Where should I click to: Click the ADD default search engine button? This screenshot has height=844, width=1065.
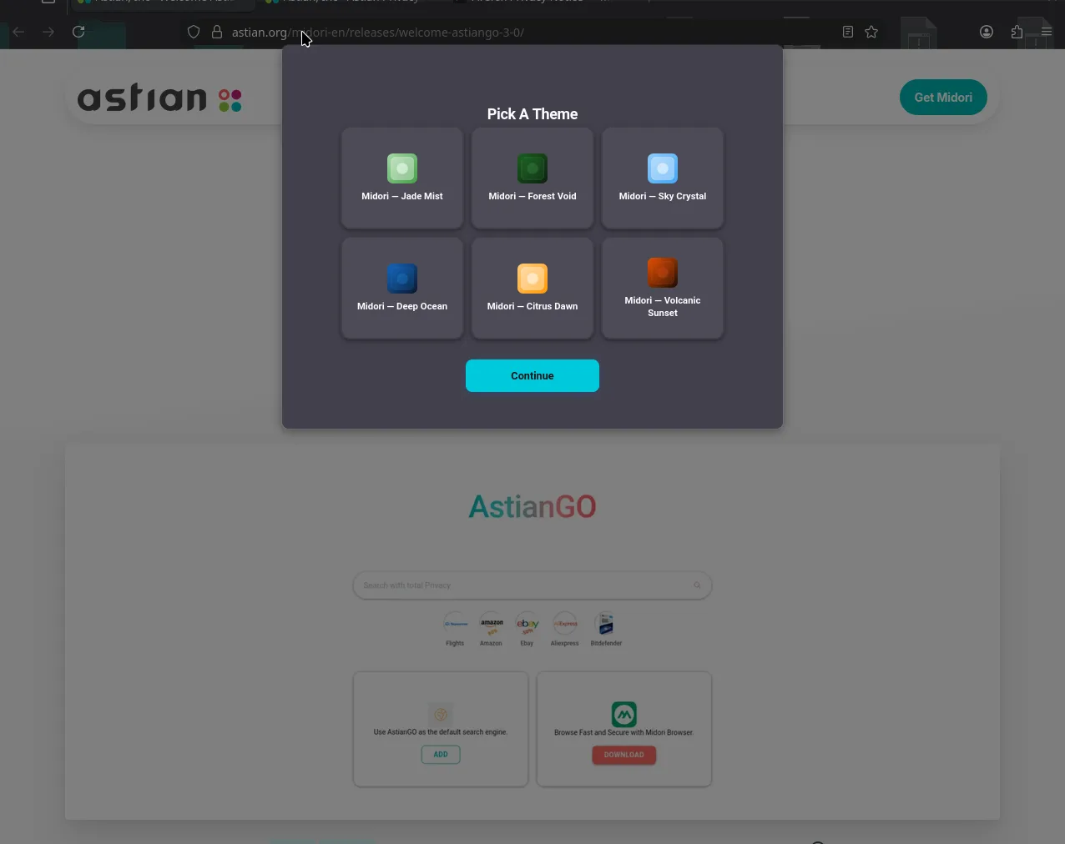coord(441,755)
